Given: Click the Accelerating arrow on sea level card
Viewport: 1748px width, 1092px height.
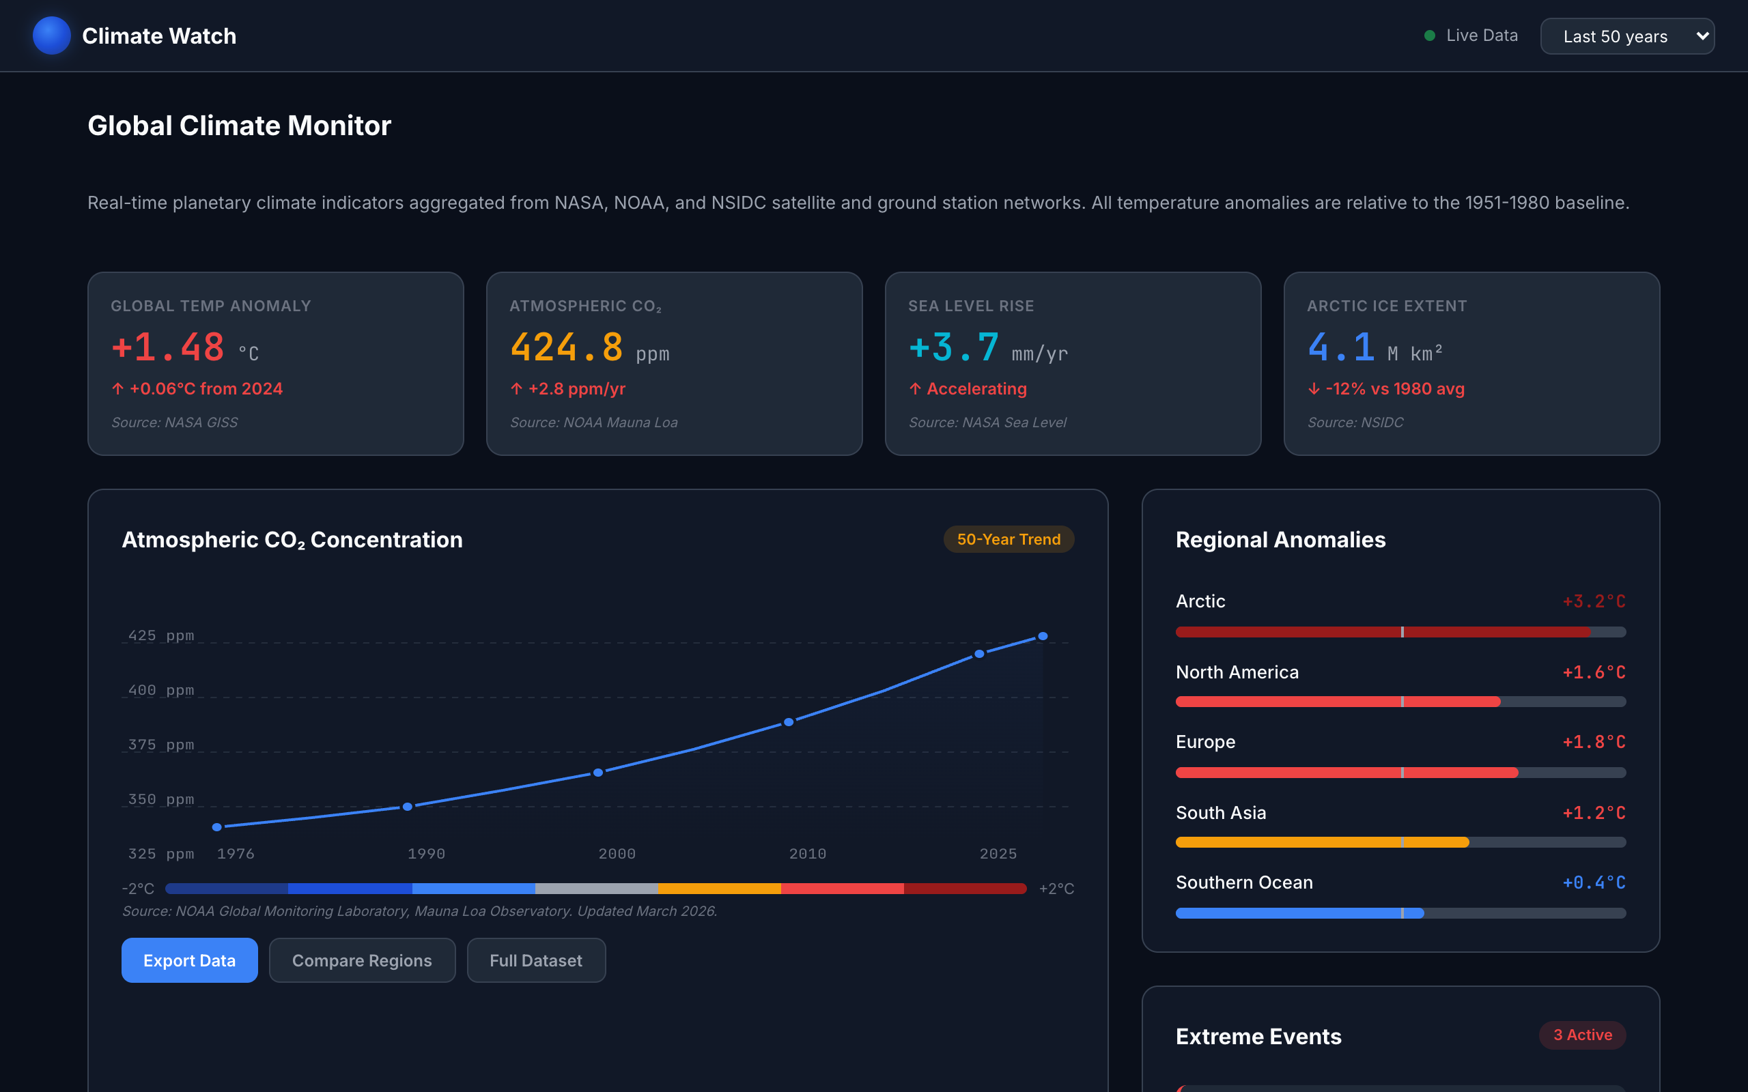Looking at the screenshot, I should click(x=916, y=388).
